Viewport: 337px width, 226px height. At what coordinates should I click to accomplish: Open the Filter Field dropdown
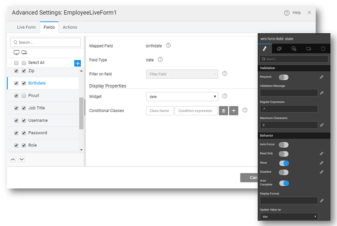point(182,74)
